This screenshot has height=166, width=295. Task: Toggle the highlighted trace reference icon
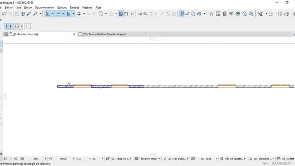click(x=121, y=14)
